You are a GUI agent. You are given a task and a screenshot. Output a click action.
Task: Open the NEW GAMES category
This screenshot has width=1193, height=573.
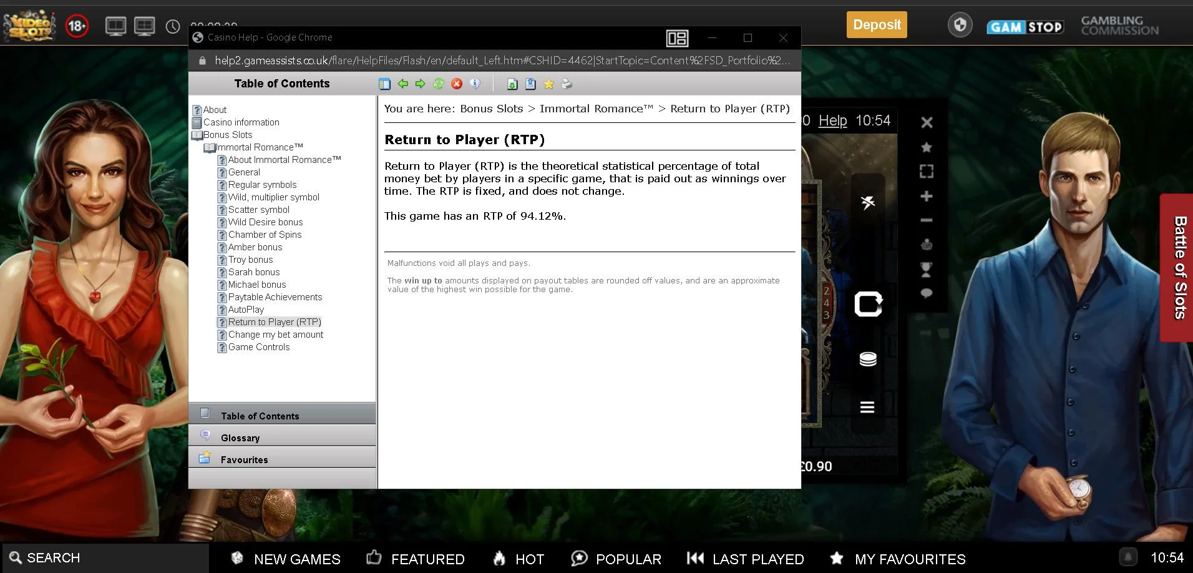pyautogui.click(x=286, y=559)
